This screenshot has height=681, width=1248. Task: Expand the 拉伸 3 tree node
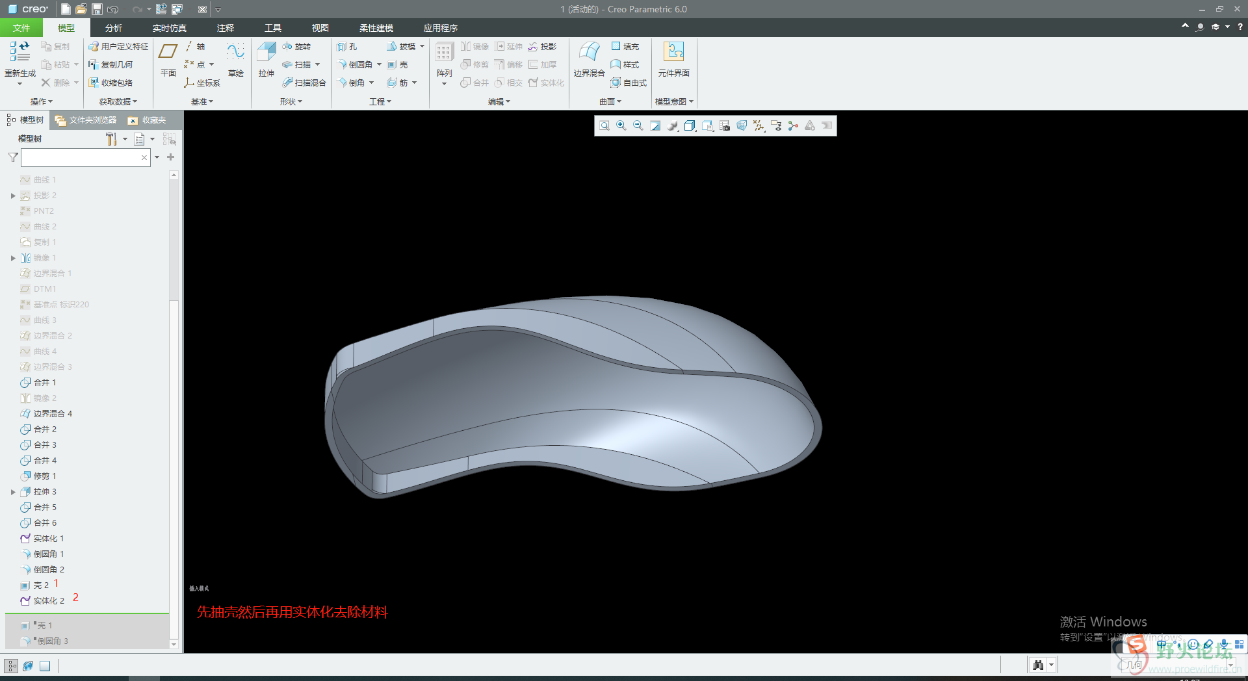tap(13, 492)
